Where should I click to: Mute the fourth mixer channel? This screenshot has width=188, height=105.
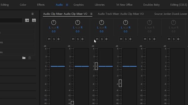point(121,39)
